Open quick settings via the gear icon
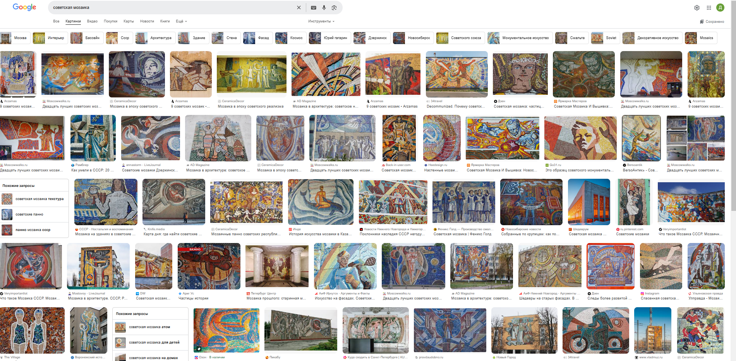This screenshot has height=361, width=736. [697, 8]
